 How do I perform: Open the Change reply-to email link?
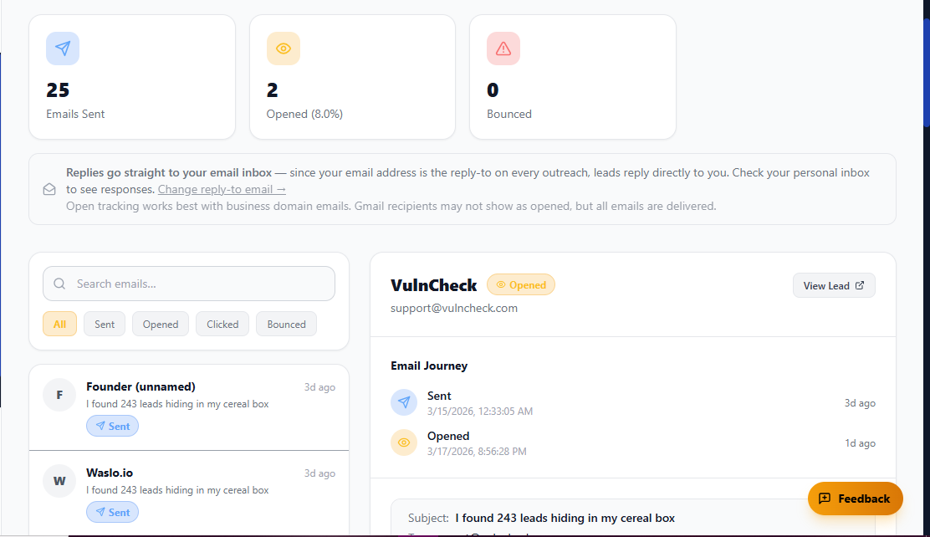(221, 189)
